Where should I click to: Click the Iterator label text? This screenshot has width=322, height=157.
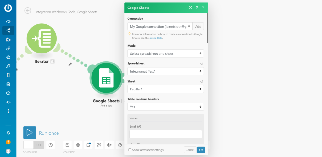(x=42, y=61)
